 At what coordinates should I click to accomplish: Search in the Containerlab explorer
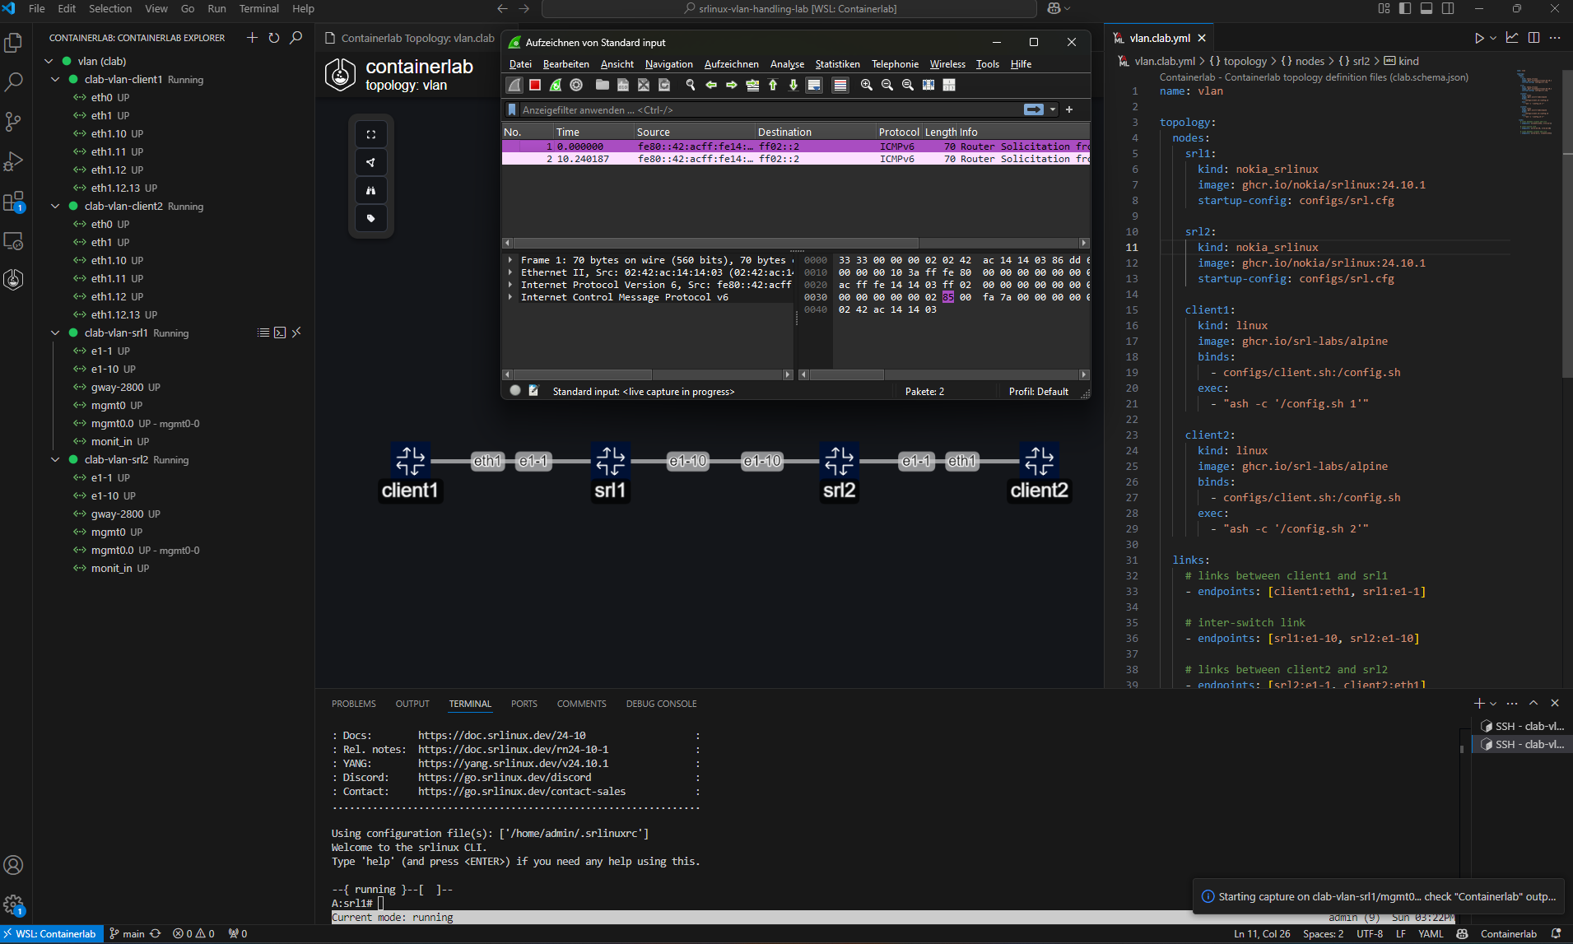(296, 38)
